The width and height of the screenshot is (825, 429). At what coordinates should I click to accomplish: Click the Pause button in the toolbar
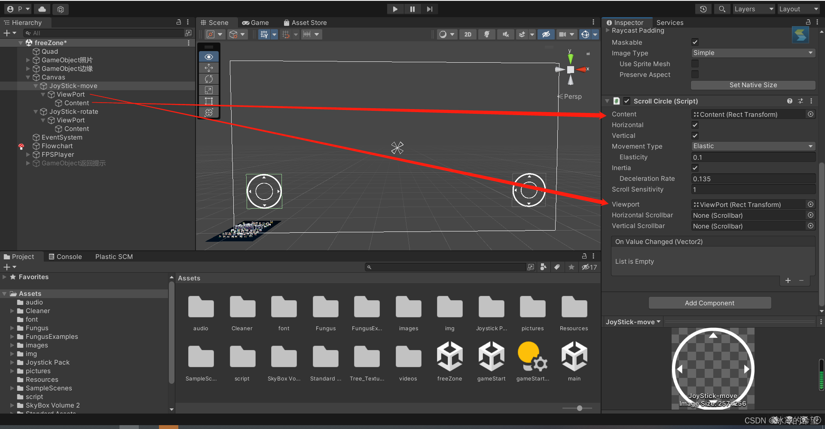[412, 9]
